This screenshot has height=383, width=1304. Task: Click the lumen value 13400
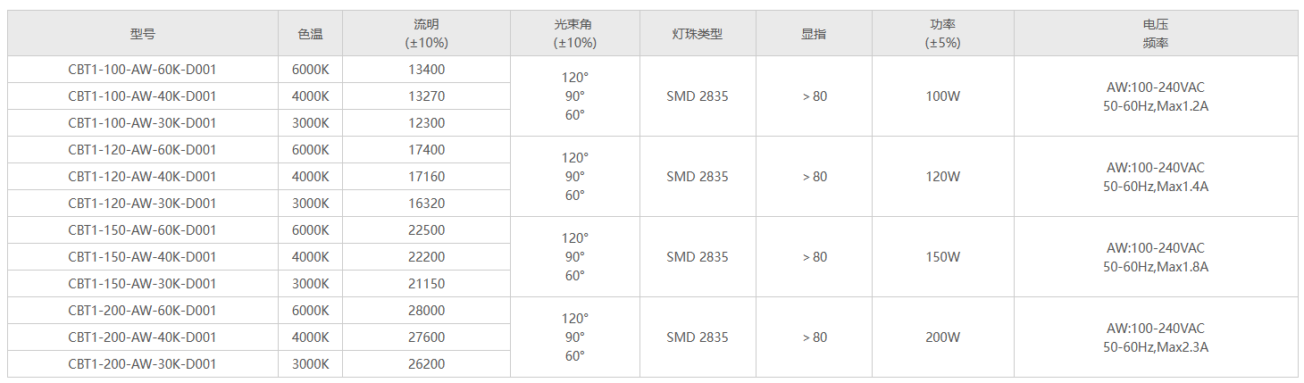[426, 70]
